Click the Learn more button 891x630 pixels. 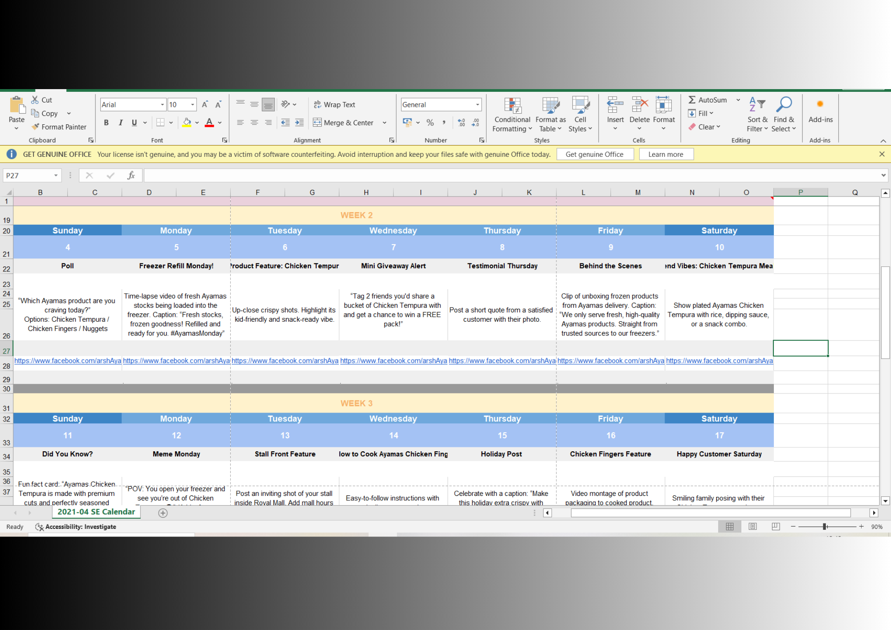click(666, 154)
